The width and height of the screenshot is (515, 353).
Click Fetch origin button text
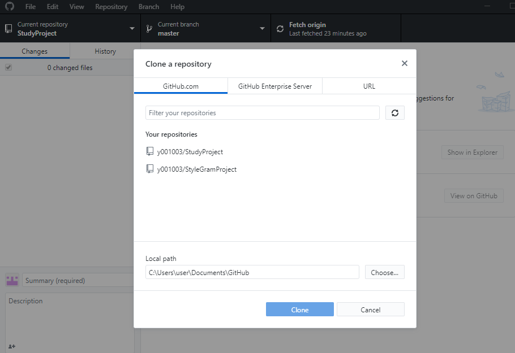tap(307, 25)
